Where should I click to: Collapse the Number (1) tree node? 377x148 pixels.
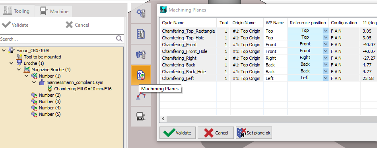pos(27,76)
